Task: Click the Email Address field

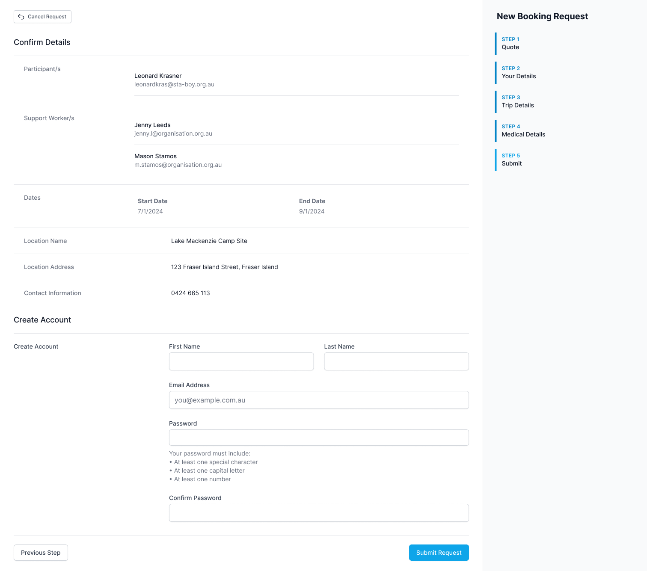Action: [319, 400]
